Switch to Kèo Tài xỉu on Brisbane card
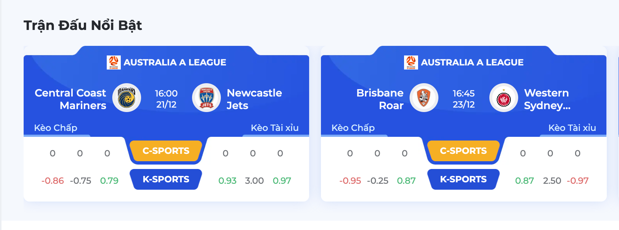 572,128
